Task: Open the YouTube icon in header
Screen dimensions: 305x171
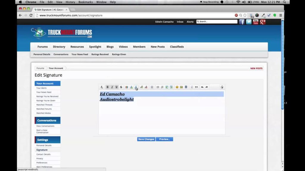Action: (x=256, y=22)
